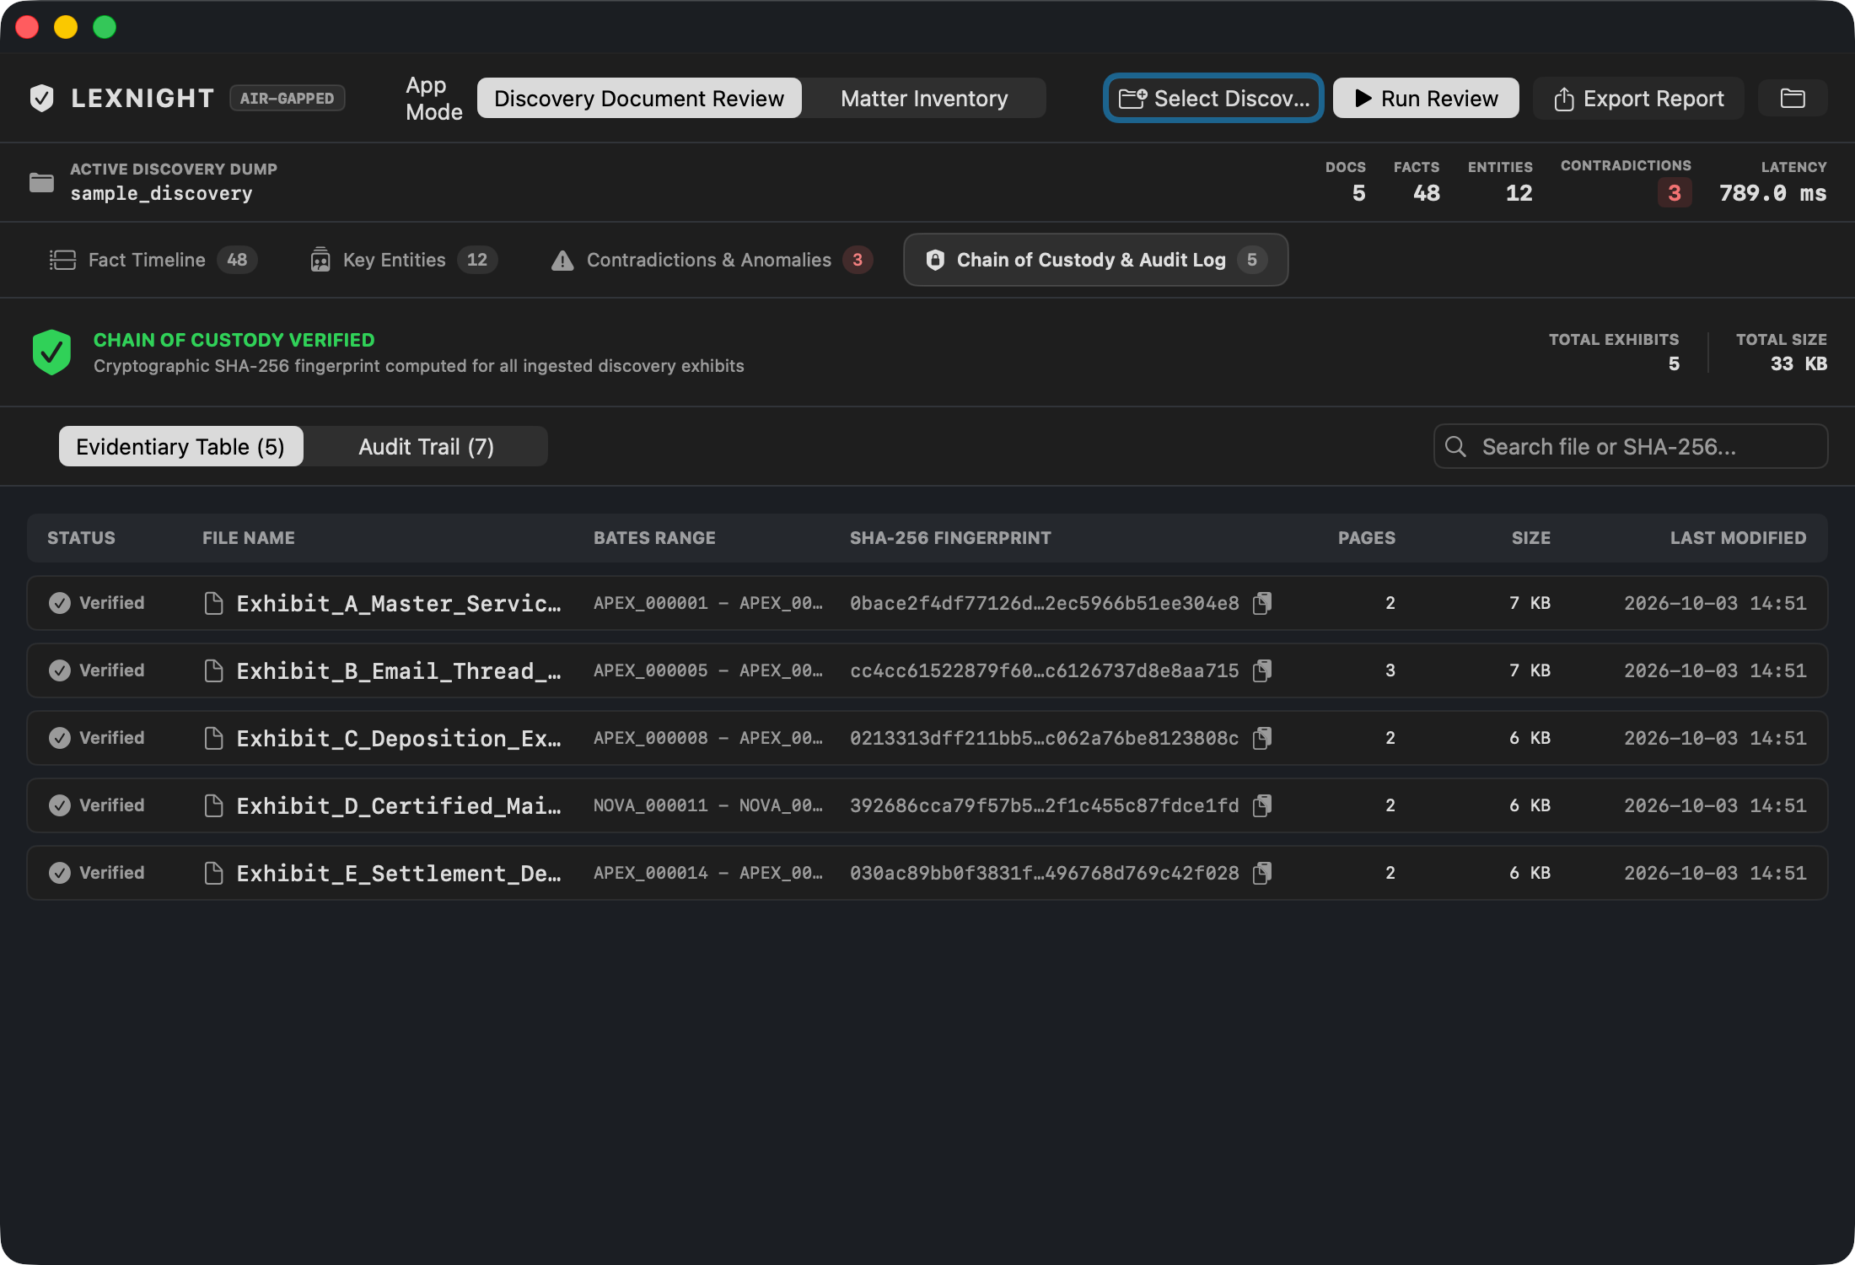Click the Status column header
The height and width of the screenshot is (1265, 1855).
coord(81,538)
